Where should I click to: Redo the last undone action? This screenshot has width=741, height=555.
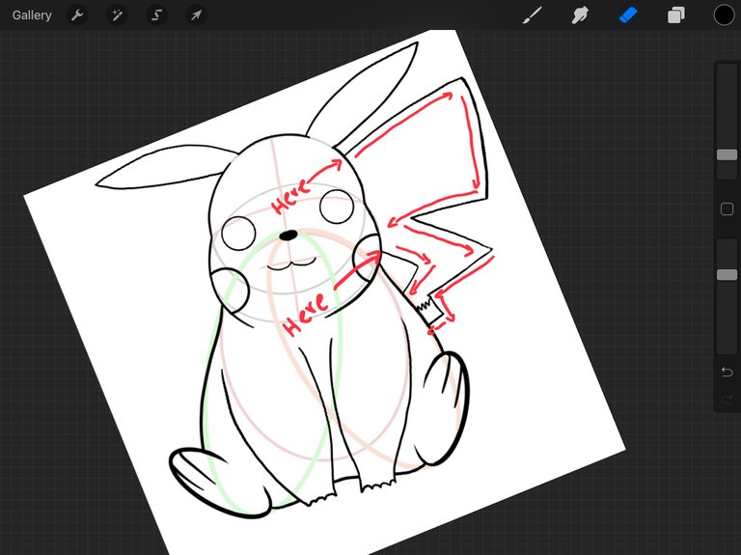[x=727, y=401]
